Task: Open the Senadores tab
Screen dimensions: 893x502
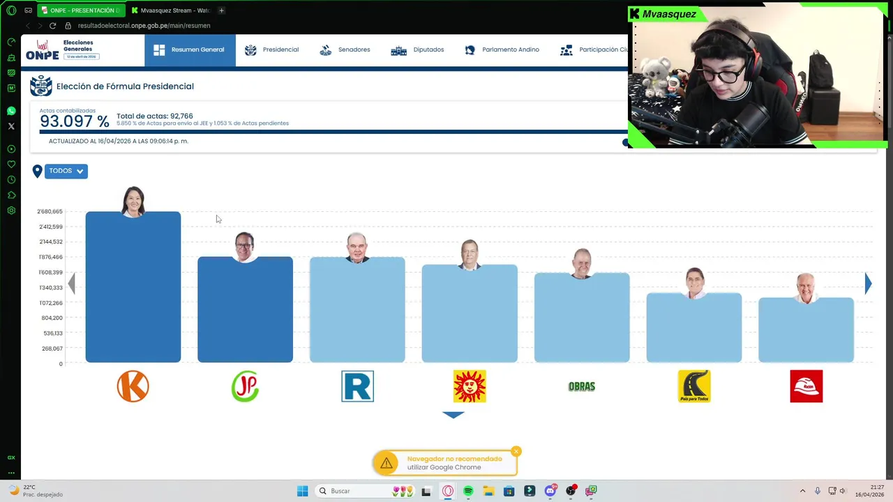Action: click(345, 50)
